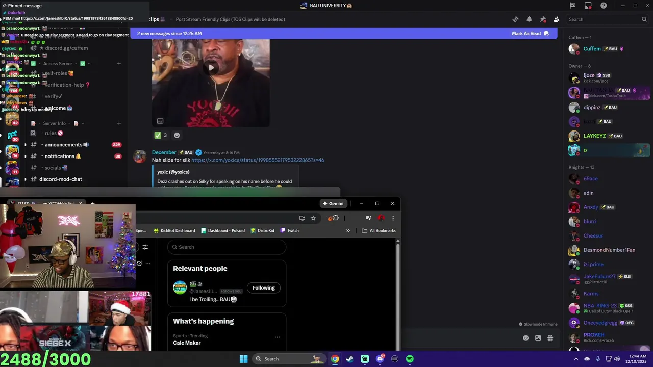Open DistroKid bookmark

(262, 230)
